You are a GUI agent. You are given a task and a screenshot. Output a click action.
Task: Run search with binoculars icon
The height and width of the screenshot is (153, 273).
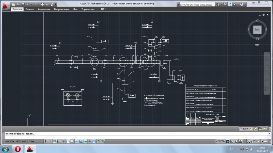click(218, 5)
